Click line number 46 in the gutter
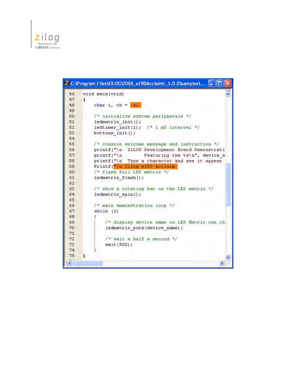The height and width of the screenshot is (383, 296). click(72, 94)
